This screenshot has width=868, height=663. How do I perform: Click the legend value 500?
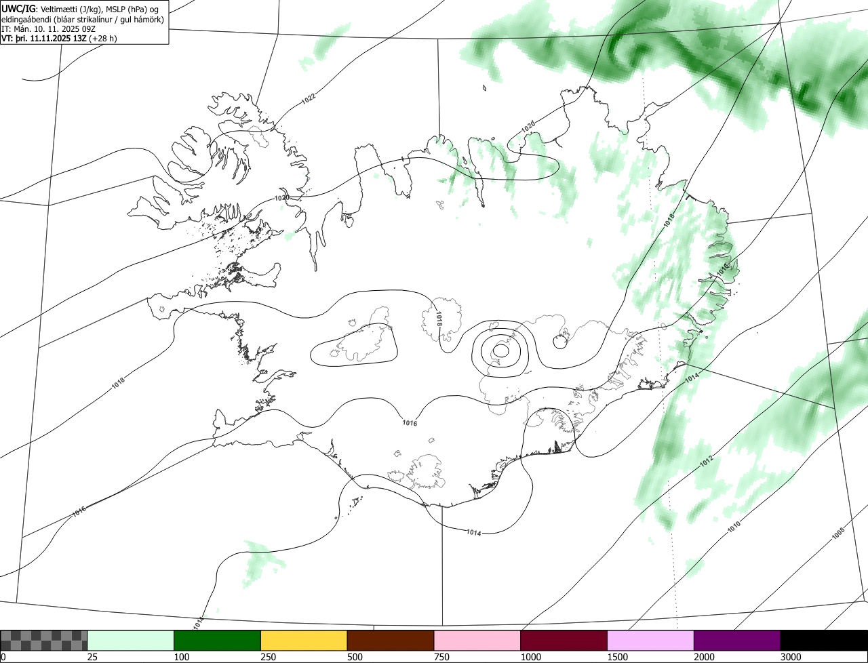tap(356, 657)
